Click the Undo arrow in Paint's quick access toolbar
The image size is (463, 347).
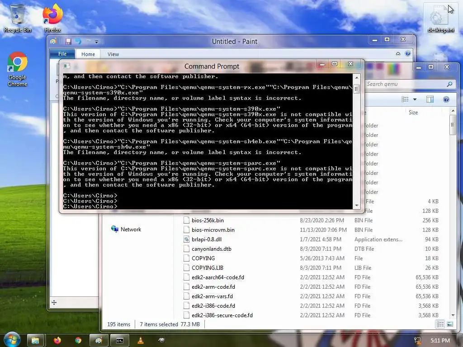pyautogui.click(x=78, y=41)
